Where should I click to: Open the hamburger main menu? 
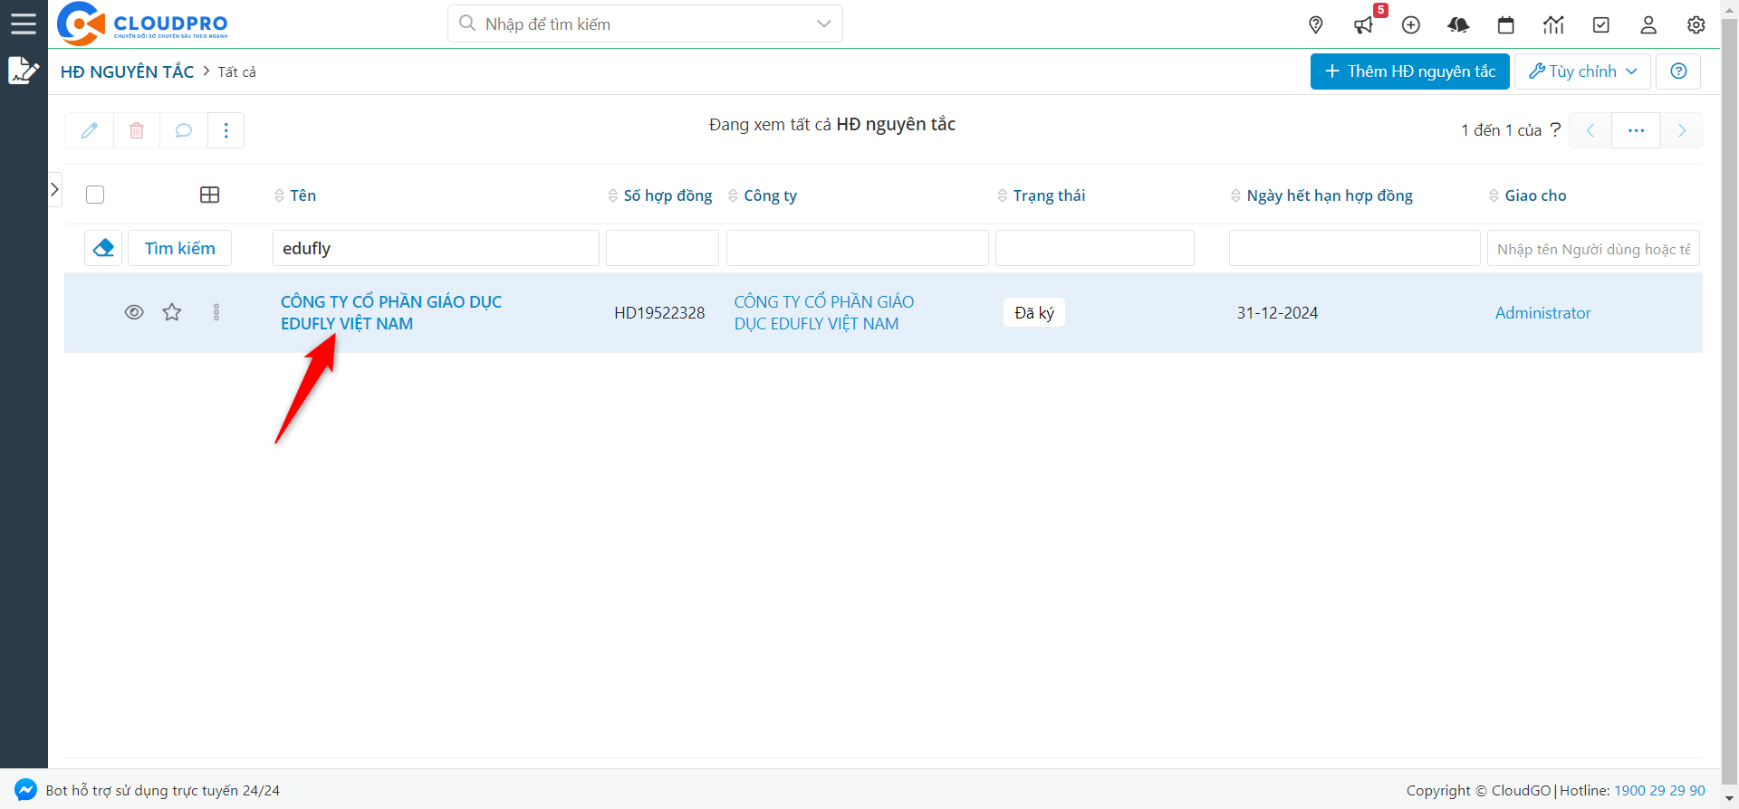[24, 24]
